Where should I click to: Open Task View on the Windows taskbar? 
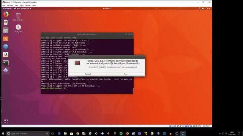[53, 133]
